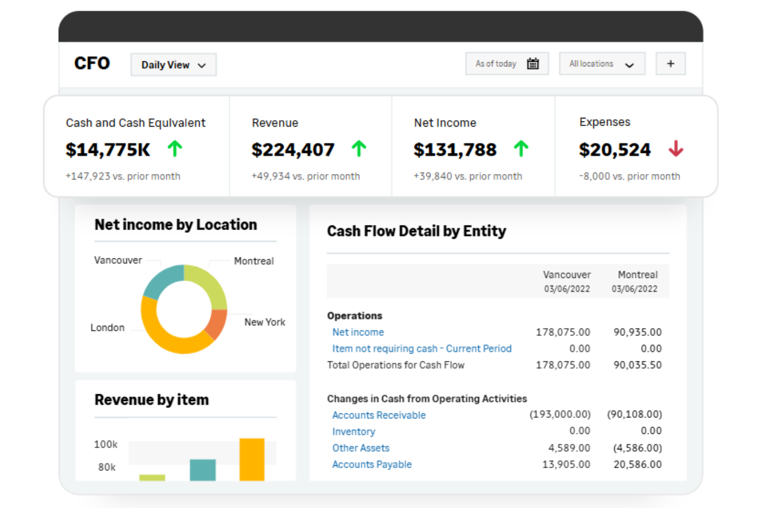Click the CFO dashboard title
762x508 pixels.
click(x=92, y=63)
